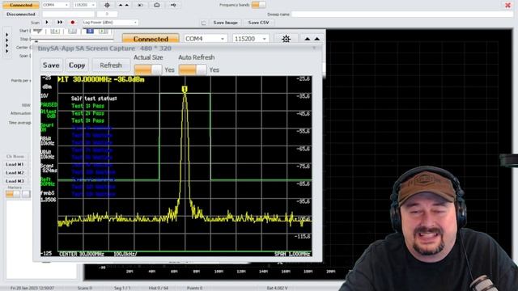Click the button above Load M1
Image resolution: width=518 pixels, height=291 pixels.
click(15, 156)
